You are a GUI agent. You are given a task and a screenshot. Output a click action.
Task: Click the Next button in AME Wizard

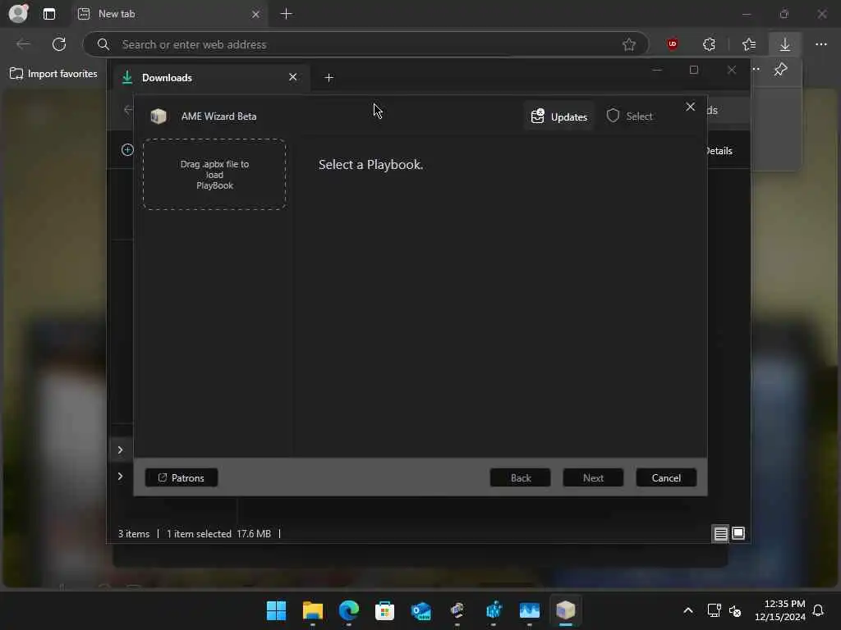(x=593, y=478)
